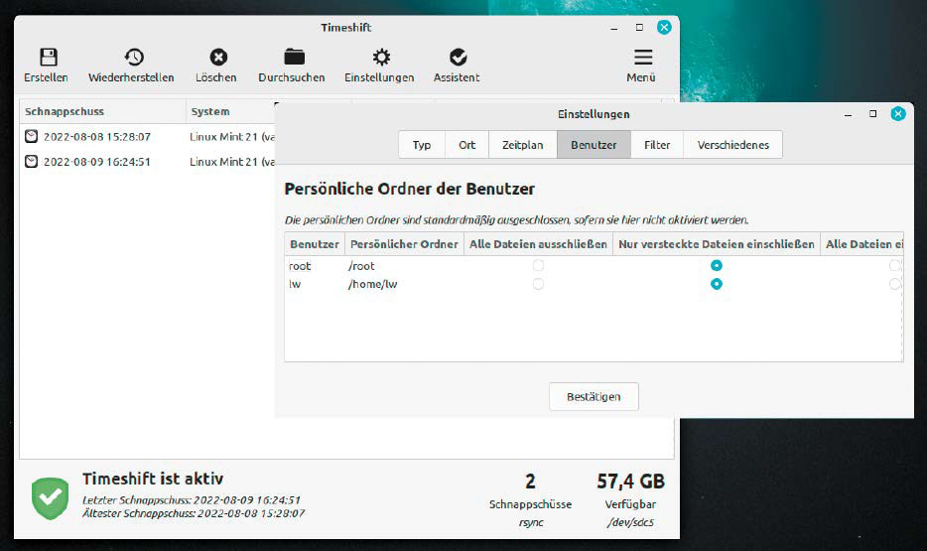Open Wiederherstellen restore icon
The image size is (927, 551).
(x=134, y=58)
